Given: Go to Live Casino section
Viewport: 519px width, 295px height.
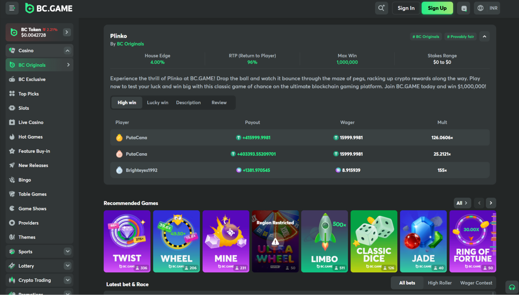Looking at the screenshot, I should [31, 122].
